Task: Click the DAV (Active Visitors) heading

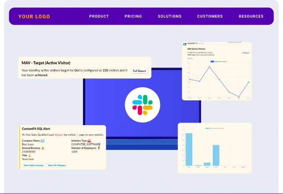Action: click(x=197, y=49)
